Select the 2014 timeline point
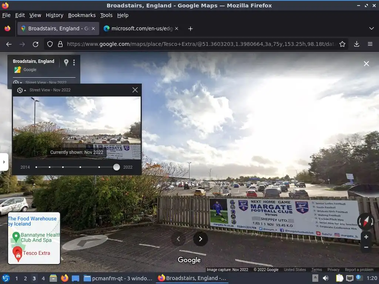Image resolution: width=379 pixels, height=284 pixels. click(36, 167)
